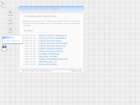Viewport: 140px width, 105px height.
Task: Open the chat message sidebar icon
Action: point(10,21)
